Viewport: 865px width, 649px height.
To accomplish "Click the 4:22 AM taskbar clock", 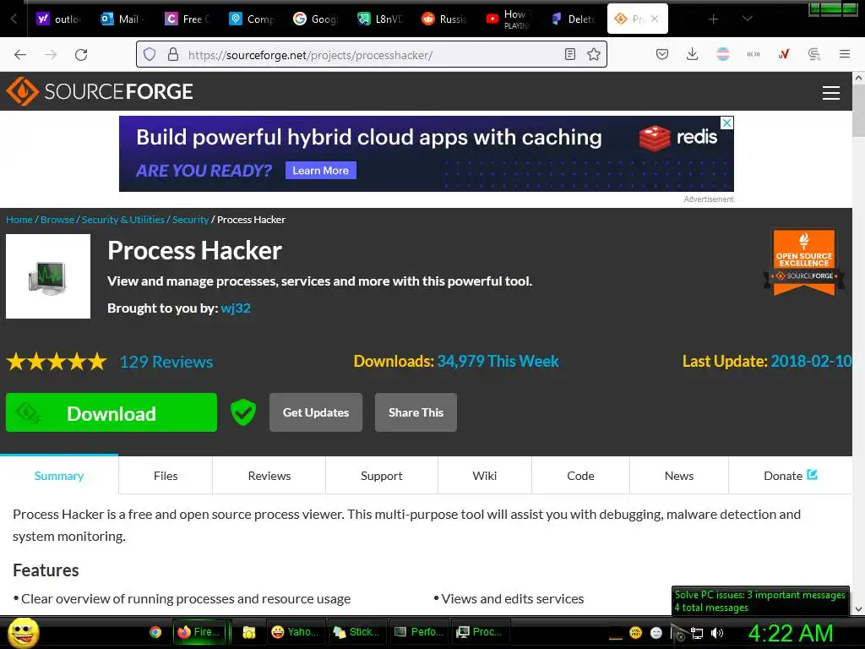I will 790,633.
